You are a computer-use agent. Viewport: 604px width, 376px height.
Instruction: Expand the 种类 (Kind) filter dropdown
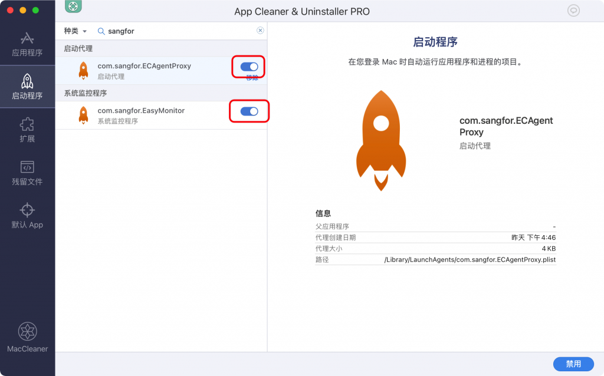point(75,31)
